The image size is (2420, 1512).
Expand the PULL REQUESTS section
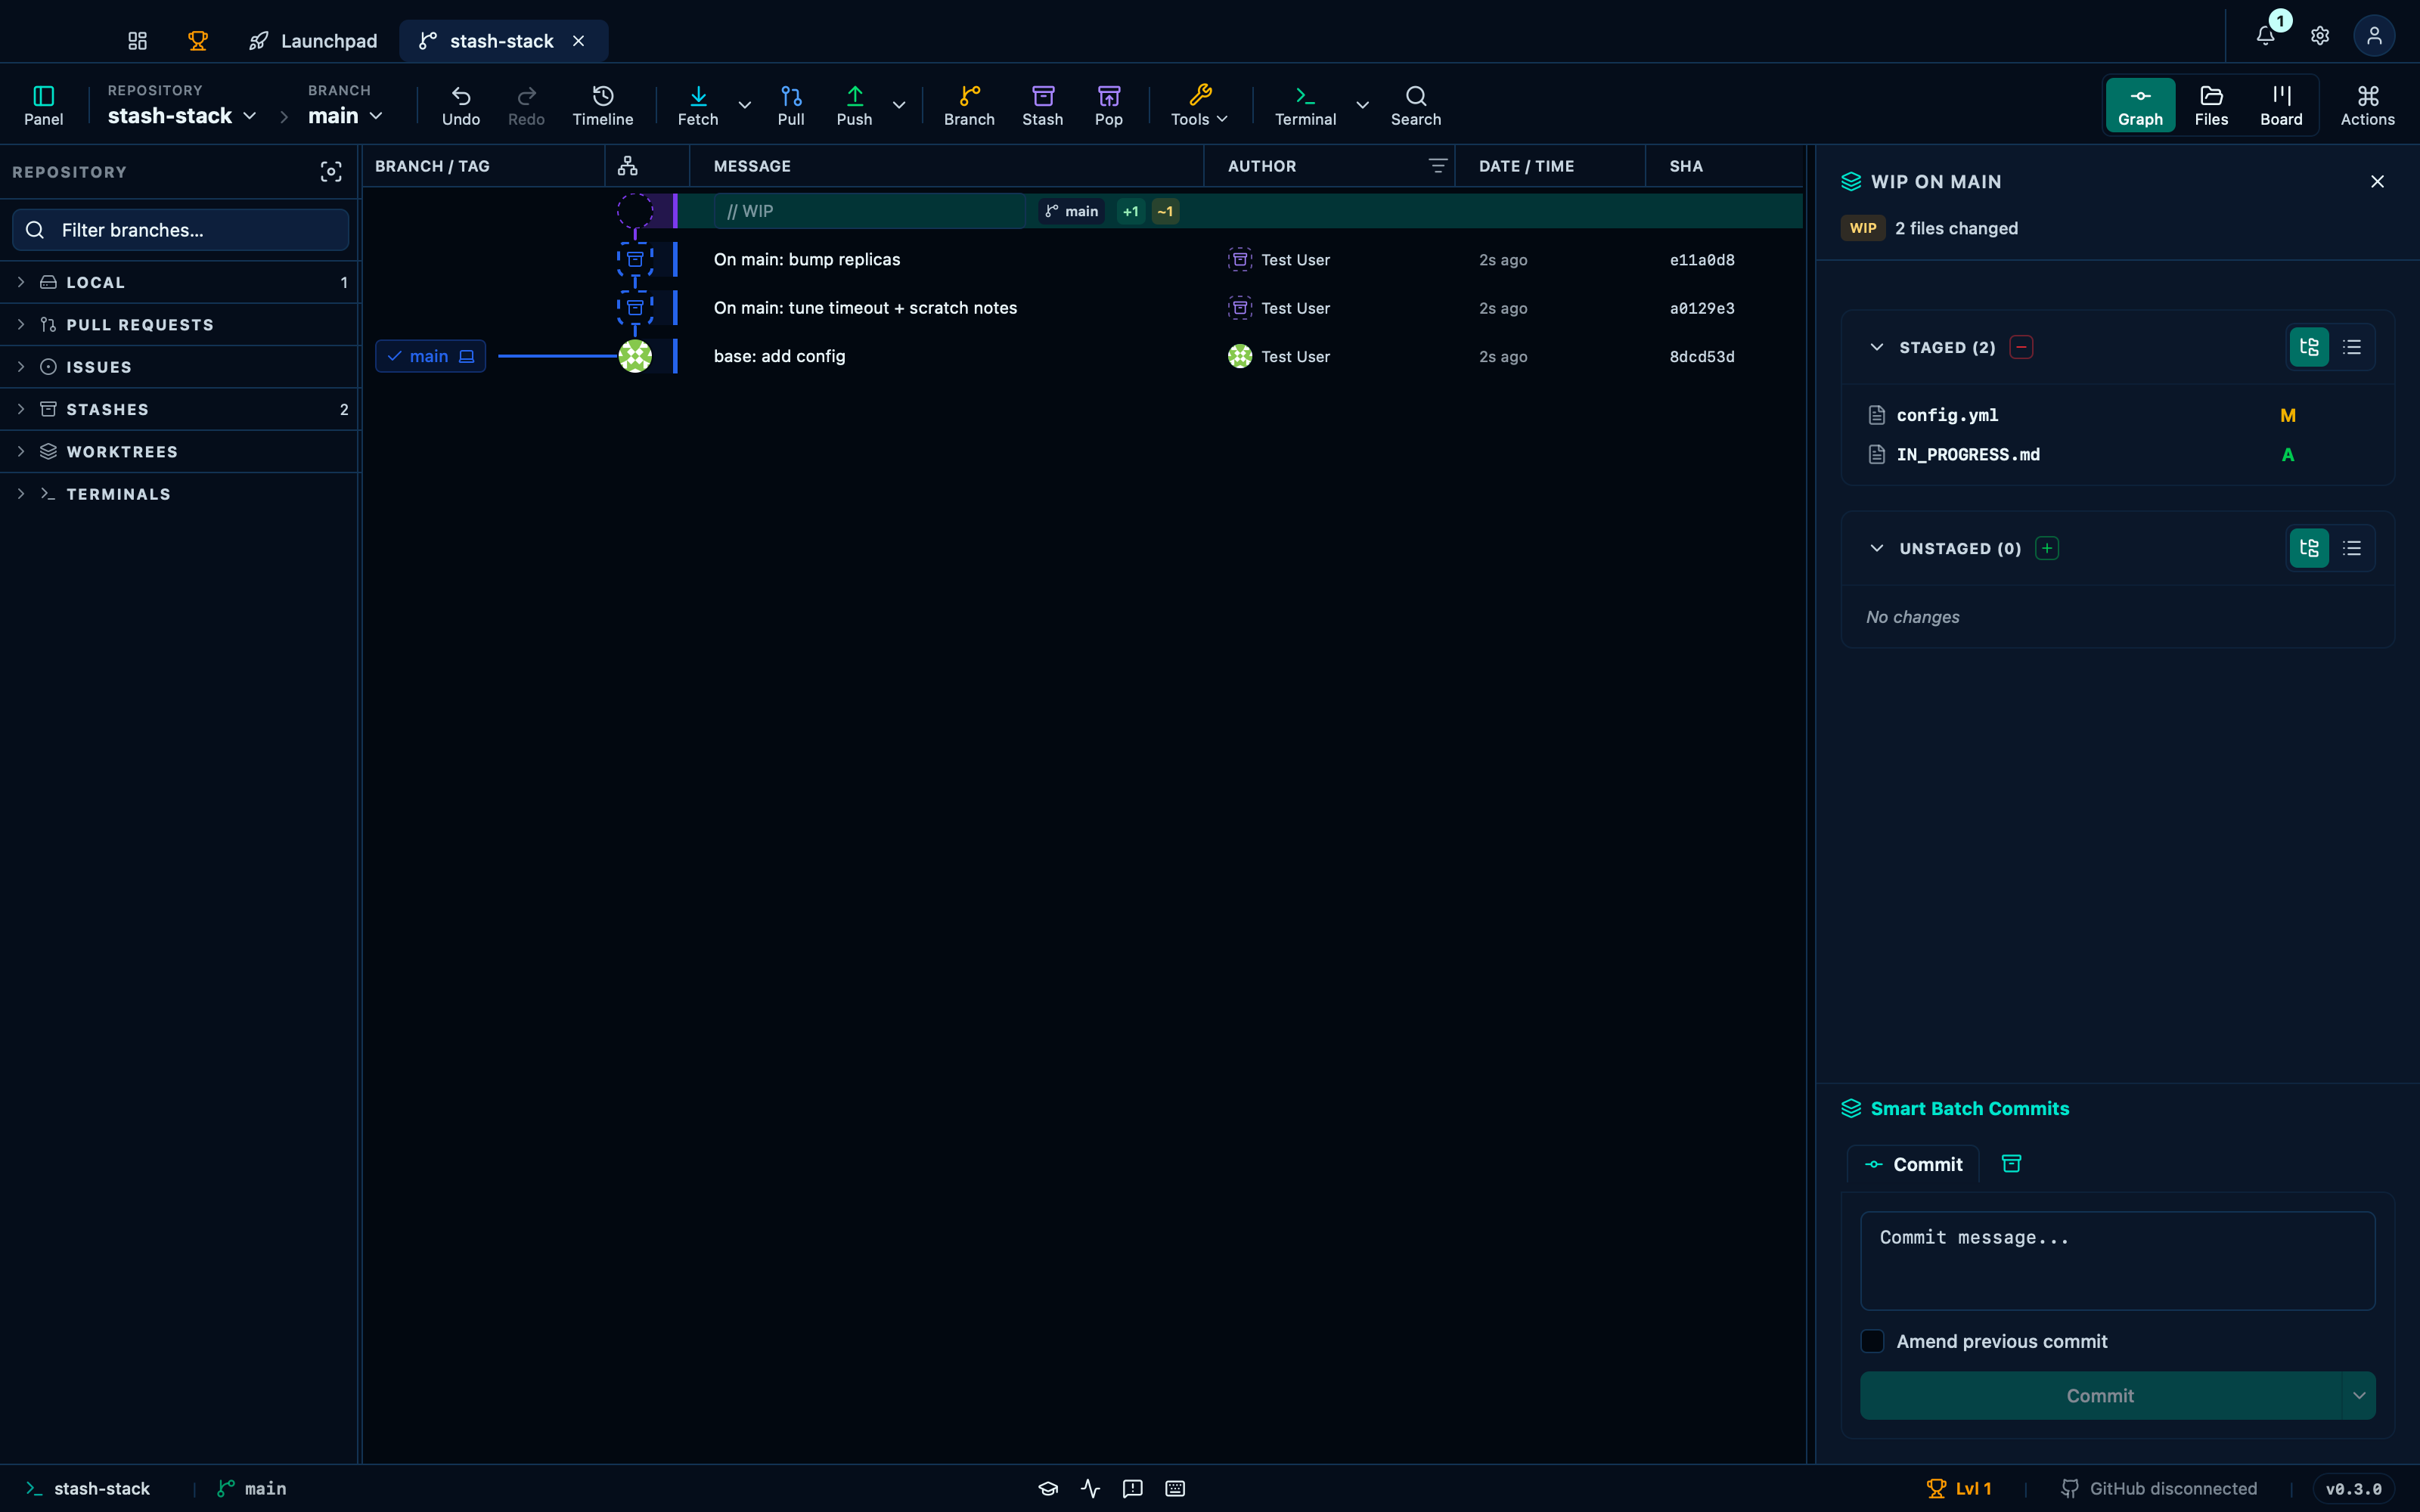(180, 325)
